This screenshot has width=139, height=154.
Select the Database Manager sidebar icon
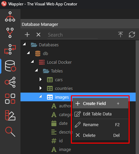click(10, 66)
